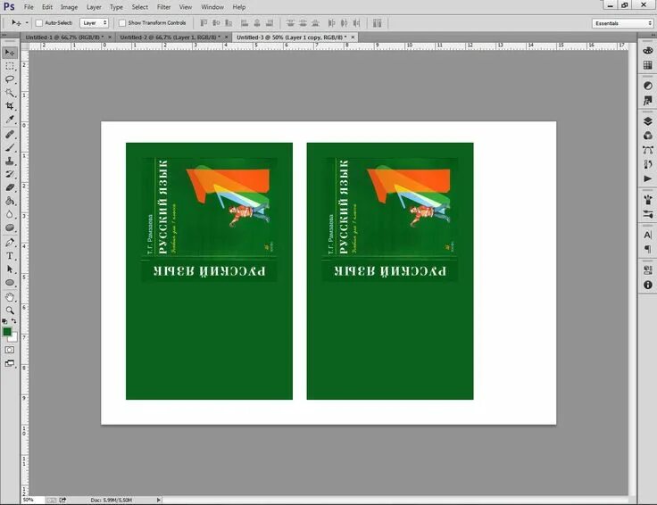657x505 pixels.
Task: Open the Adjustments panel icon
Action: coord(648,86)
